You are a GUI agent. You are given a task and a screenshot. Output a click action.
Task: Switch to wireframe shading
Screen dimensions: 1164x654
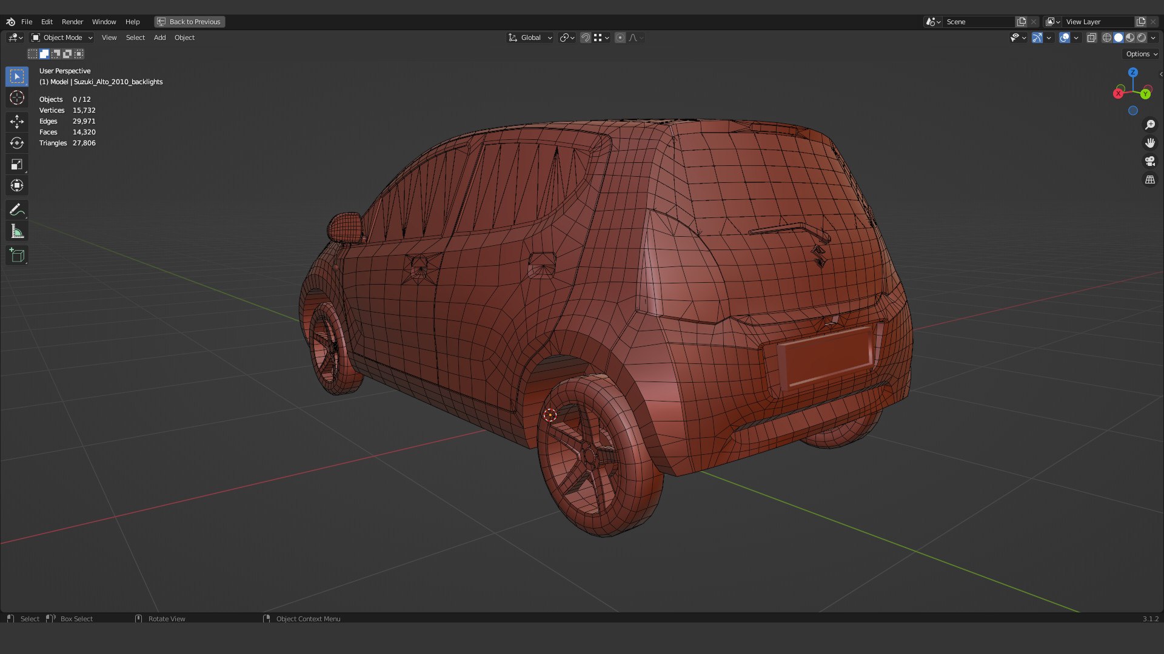click(x=1107, y=38)
